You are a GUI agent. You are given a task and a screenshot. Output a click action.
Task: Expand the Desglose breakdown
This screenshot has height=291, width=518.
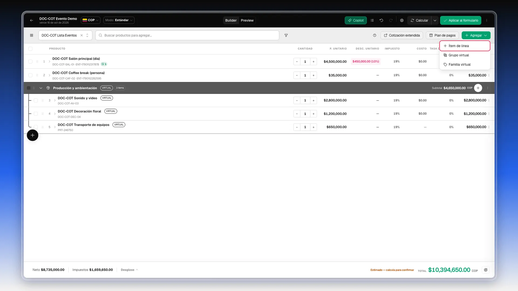[x=129, y=270]
